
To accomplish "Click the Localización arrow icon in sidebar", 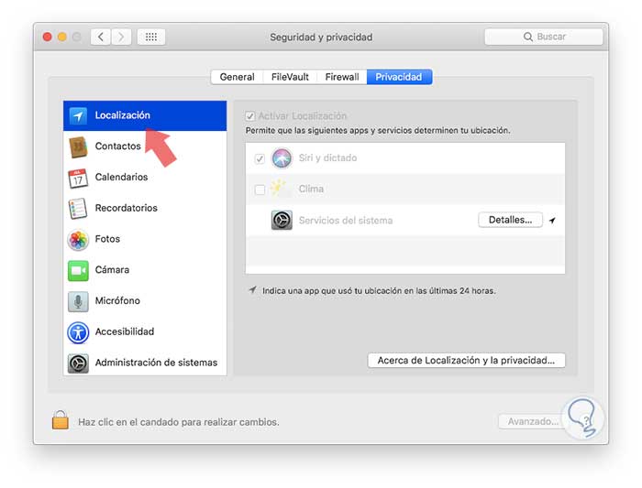I will pos(78,115).
